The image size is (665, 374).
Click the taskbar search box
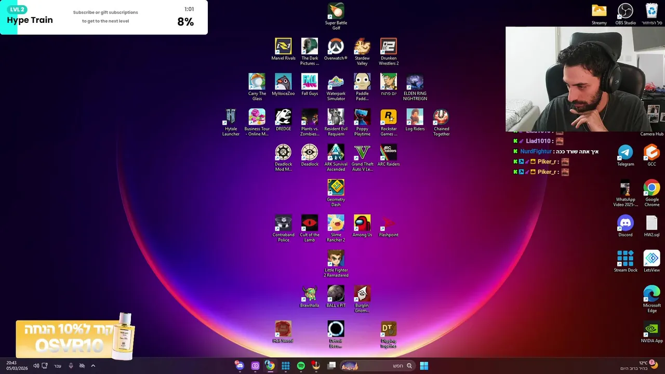pyautogui.click(x=378, y=366)
